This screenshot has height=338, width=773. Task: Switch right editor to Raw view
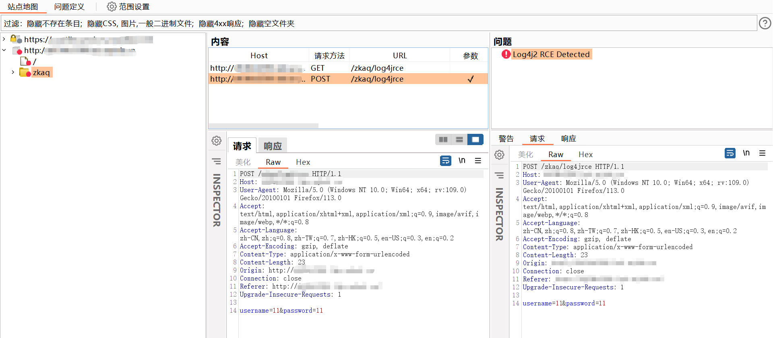click(556, 154)
